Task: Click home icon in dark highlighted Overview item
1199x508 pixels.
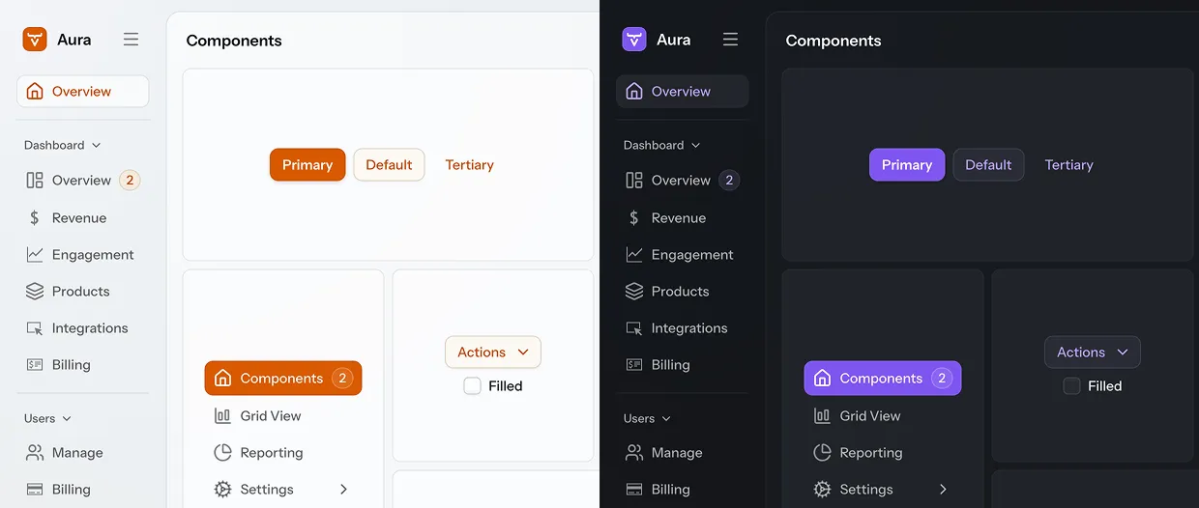Action: [x=634, y=92]
